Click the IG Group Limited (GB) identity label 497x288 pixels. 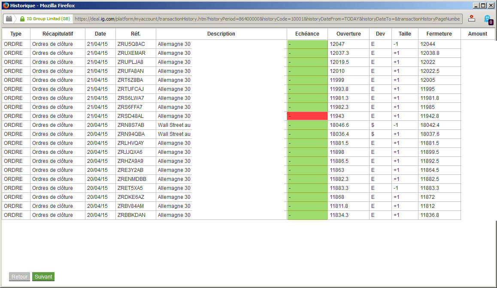click(48, 19)
